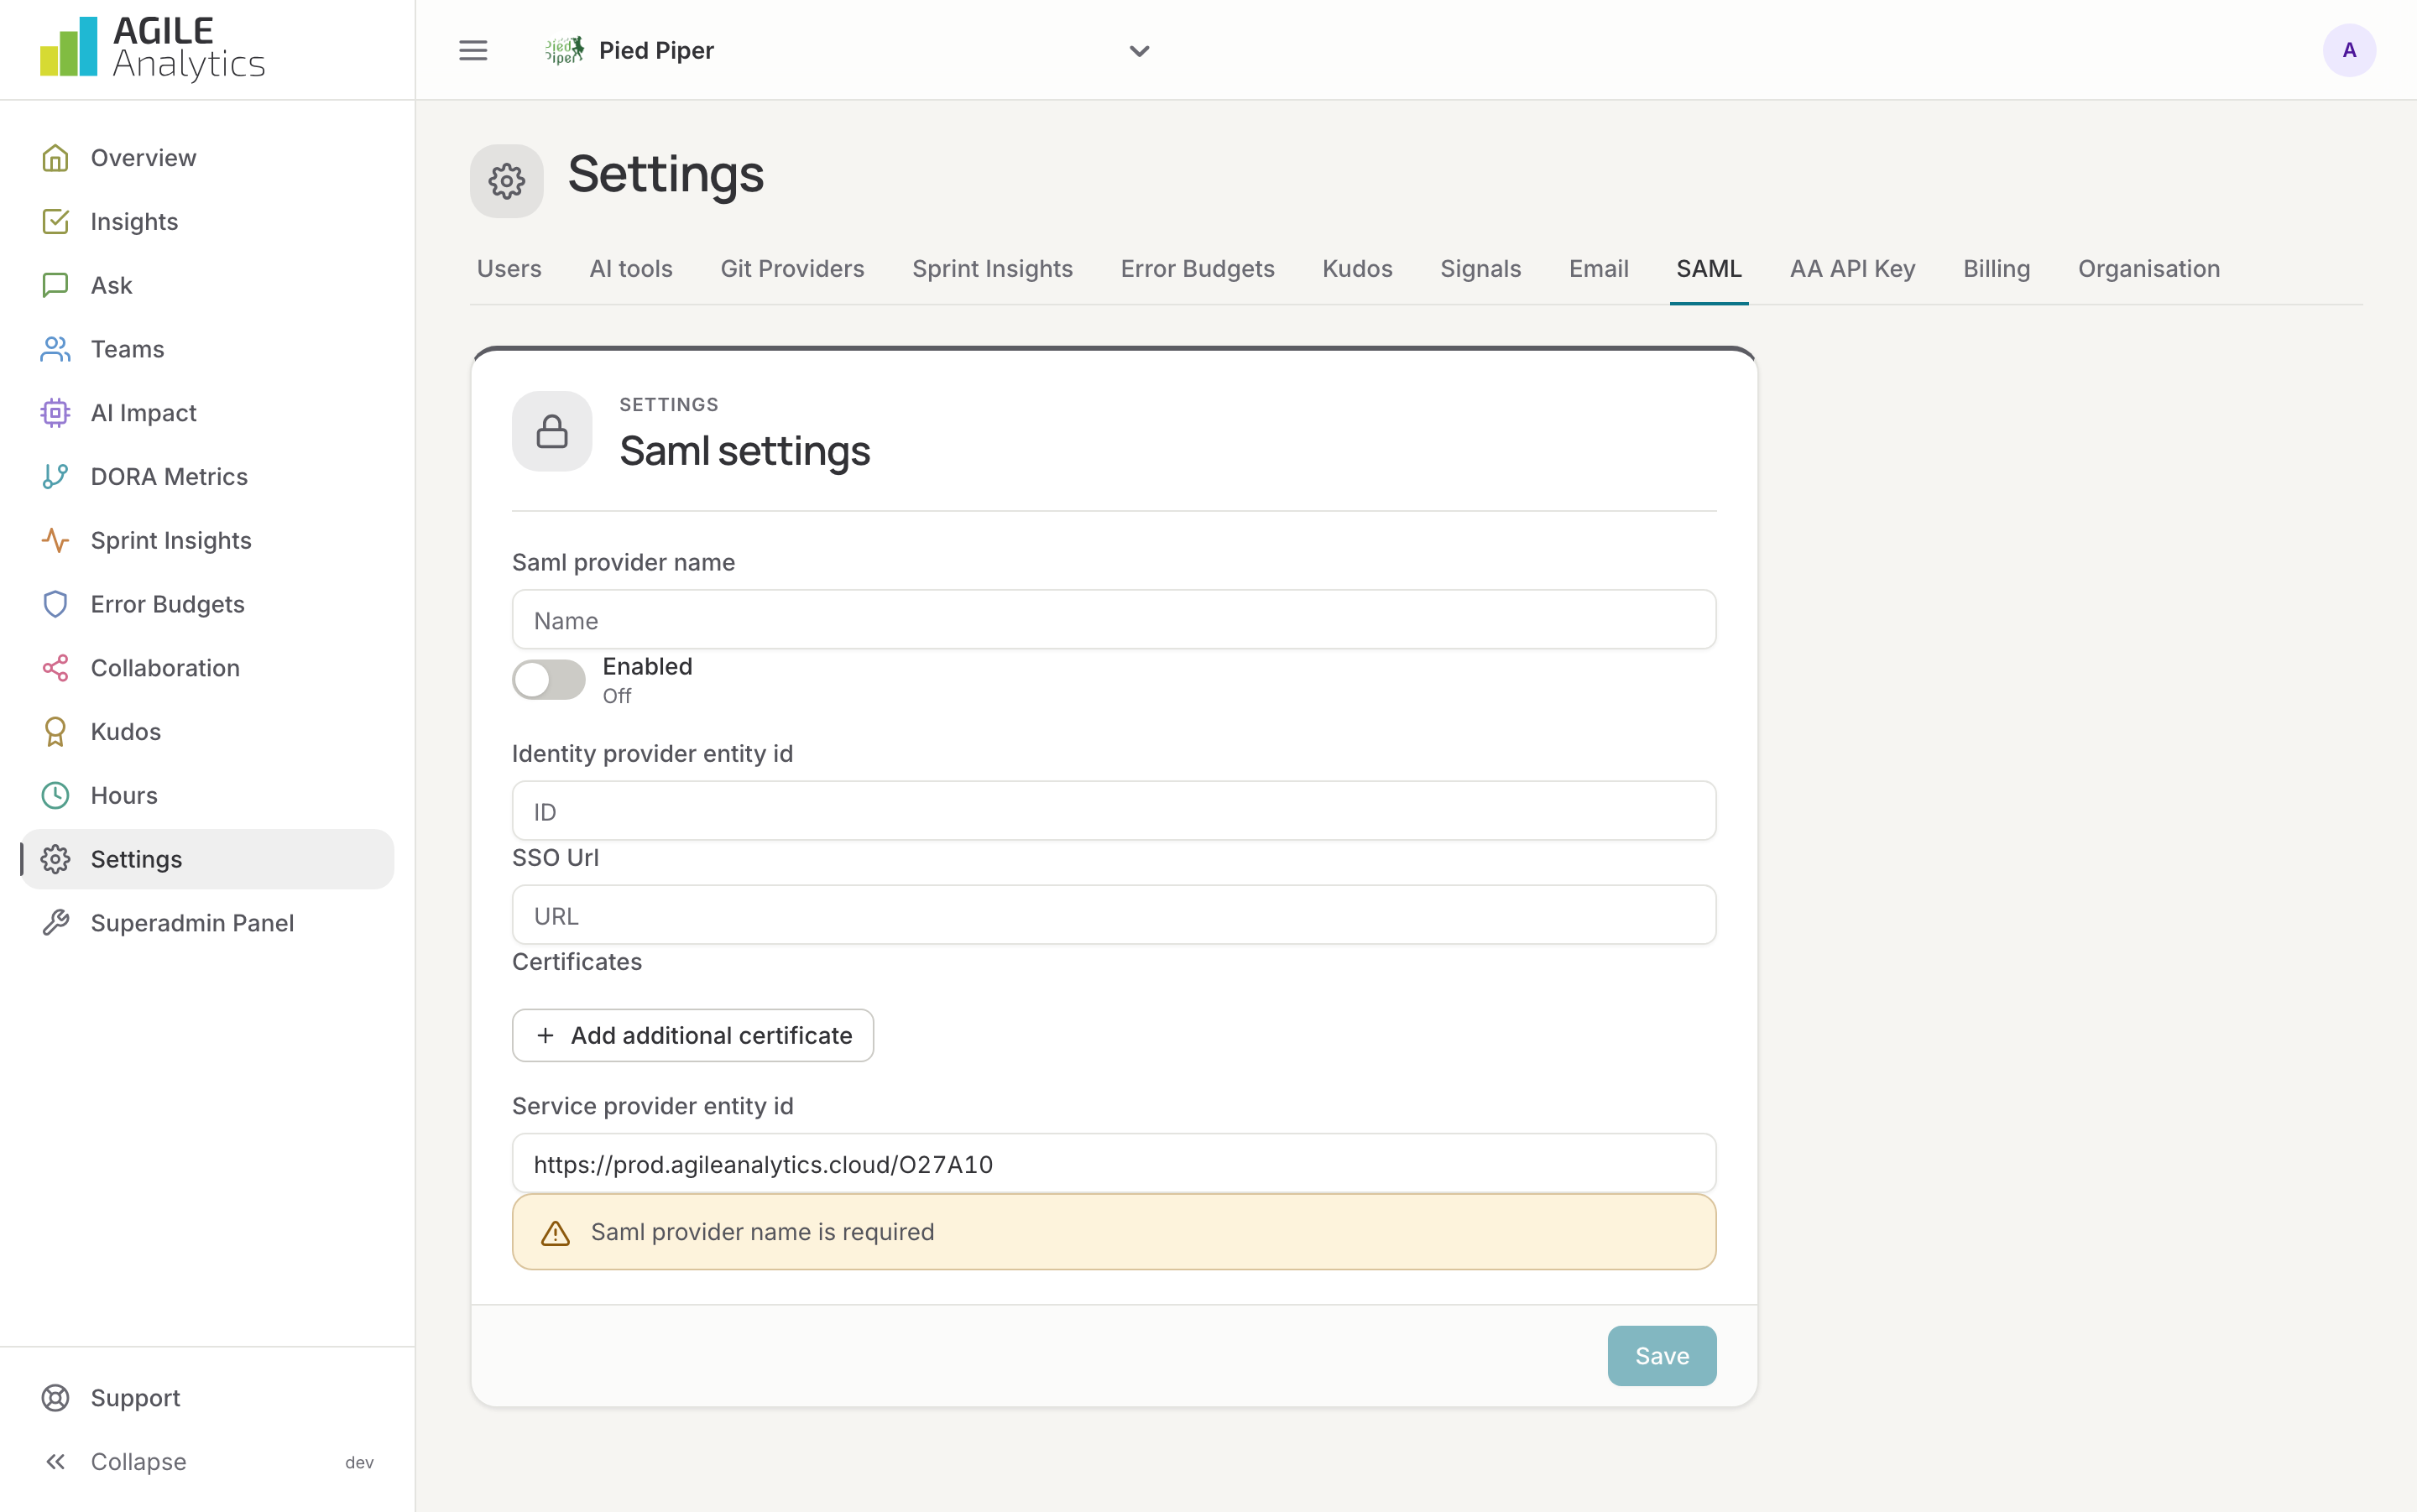
Task: Select the AA API Key tab
Action: coord(1852,269)
